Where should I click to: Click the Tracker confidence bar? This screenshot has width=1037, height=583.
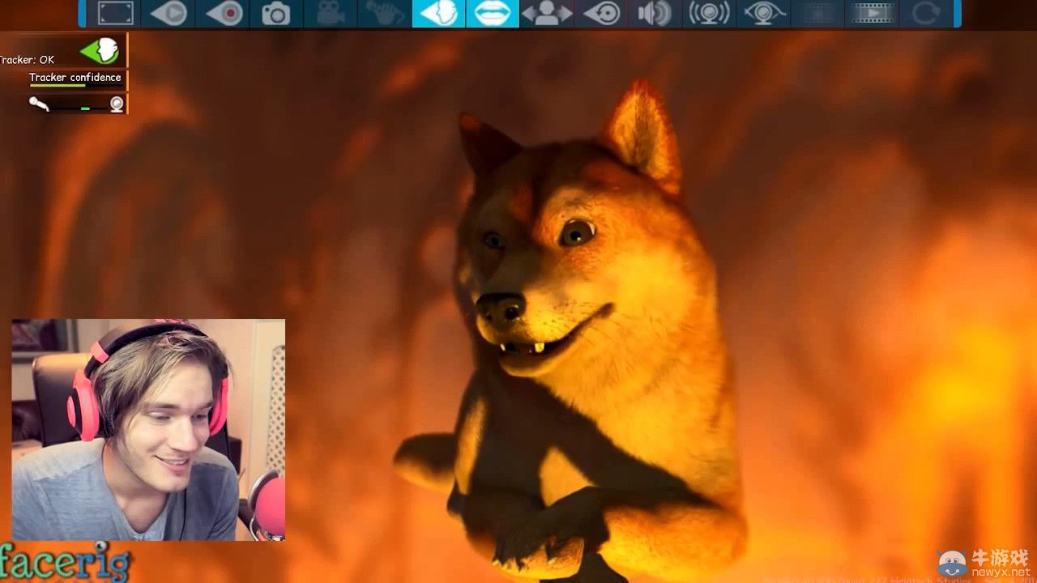click(75, 84)
